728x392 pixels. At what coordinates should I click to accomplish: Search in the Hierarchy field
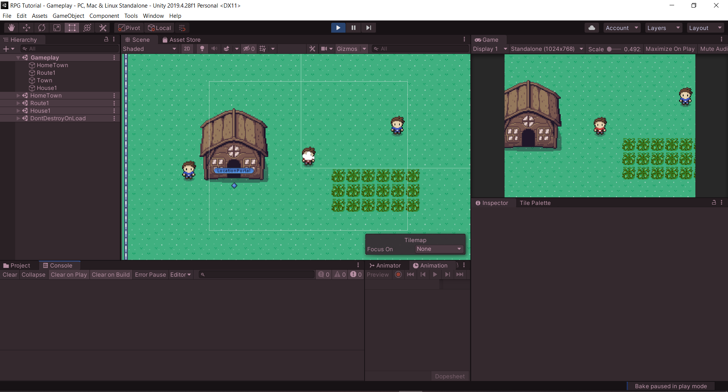coord(70,49)
